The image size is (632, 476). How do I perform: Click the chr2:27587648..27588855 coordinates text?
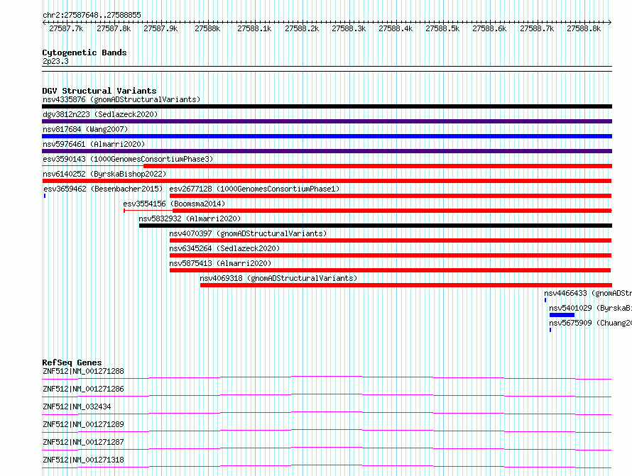tap(92, 16)
